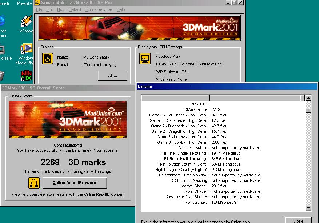Click the scroll up arrow in Details list
Viewport: 319px width, 223px height.
[308, 98]
